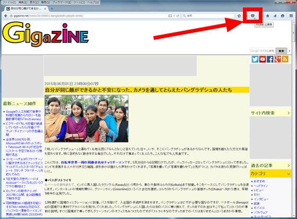297x219 pixels.
Task: Collapse the カテゴリ section
Action: point(270,173)
